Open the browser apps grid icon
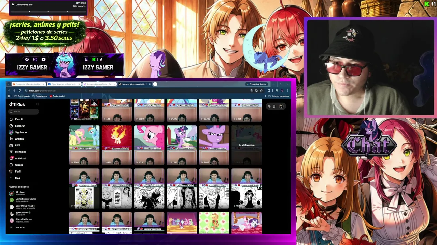 pos(9,96)
